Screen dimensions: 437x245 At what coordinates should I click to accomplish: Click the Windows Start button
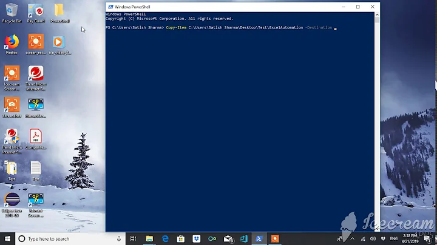[7, 239]
